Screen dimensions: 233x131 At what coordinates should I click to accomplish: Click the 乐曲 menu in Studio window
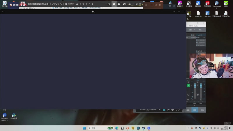190,30
